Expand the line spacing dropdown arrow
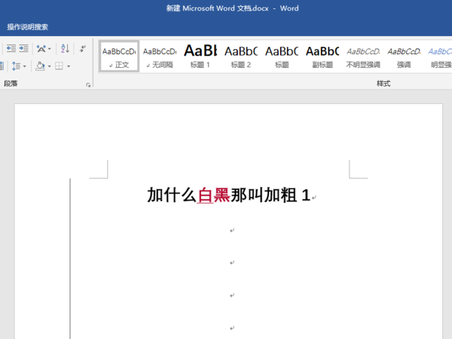Image resolution: width=452 pixels, height=339 pixels. click(x=25, y=66)
